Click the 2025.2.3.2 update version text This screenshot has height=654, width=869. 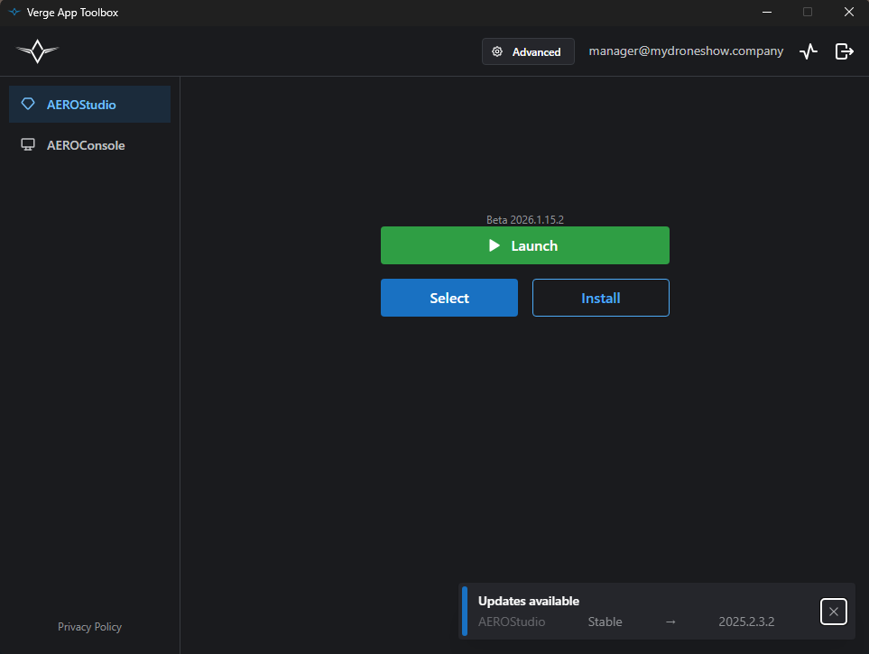[746, 622]
